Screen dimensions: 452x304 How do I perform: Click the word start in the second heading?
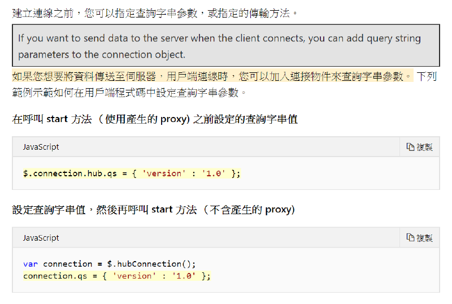click(162, 210)
